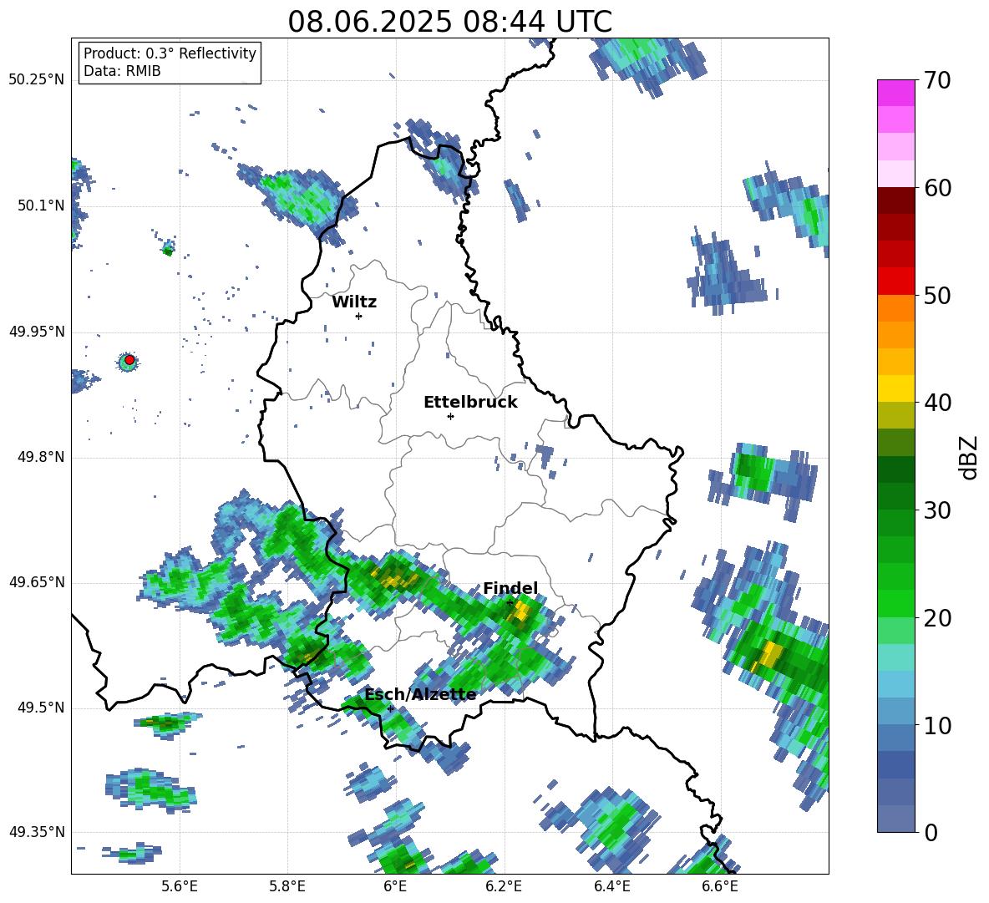
Task: Pick the magenta swatch at colorbar top
Action: click(x=895, y=93)
